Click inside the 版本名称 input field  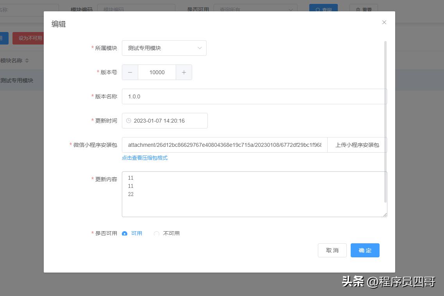(x=254, y=96)
